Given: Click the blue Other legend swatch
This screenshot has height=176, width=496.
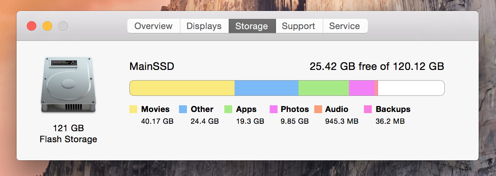Looking at the screenshot, I should [x=183, y=109].
